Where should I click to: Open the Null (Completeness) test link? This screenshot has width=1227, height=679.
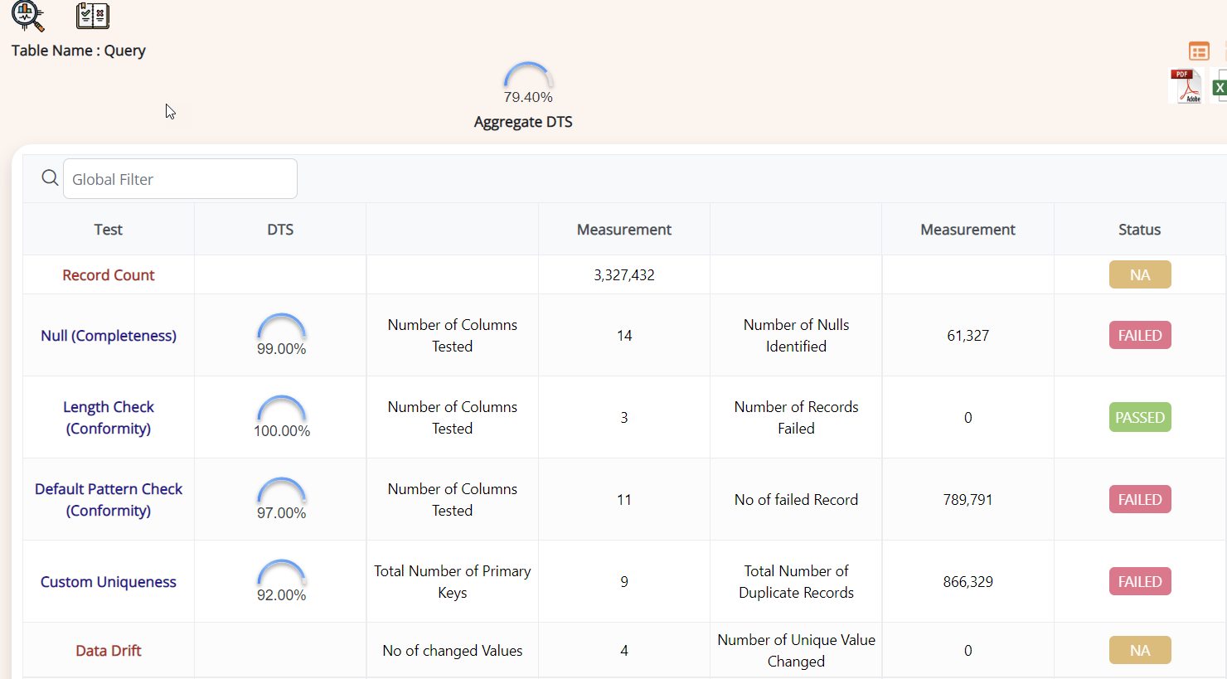tap(109, 336)
